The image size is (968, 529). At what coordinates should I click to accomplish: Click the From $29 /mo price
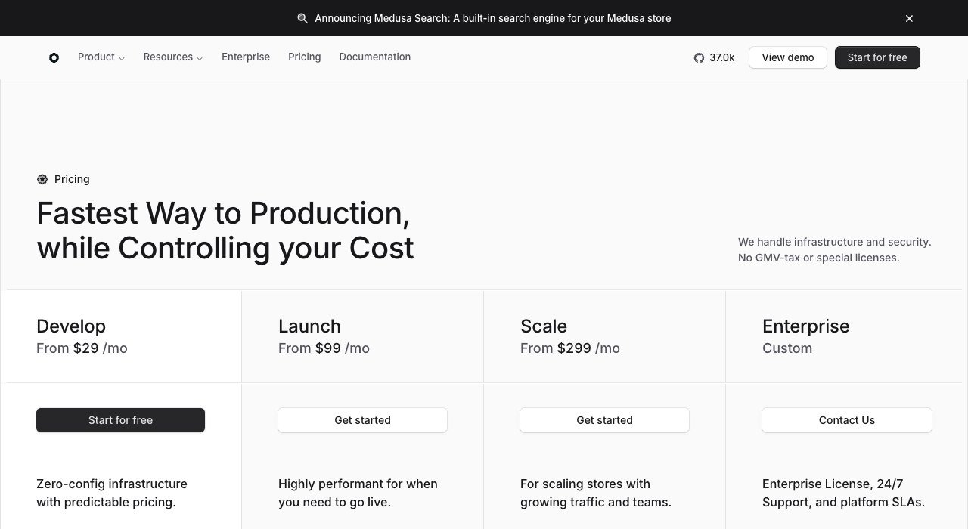click(82, 348)
